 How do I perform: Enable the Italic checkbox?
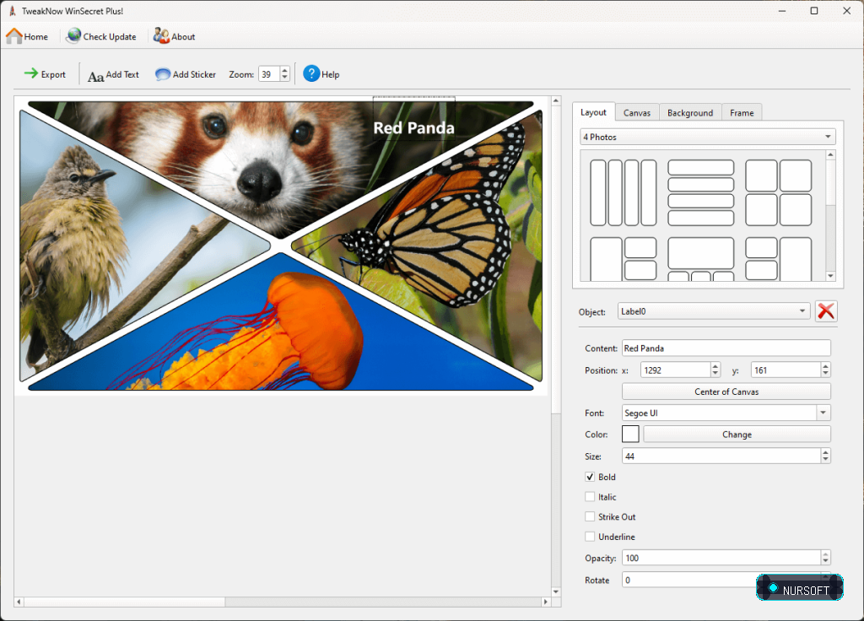click(590, 496)
